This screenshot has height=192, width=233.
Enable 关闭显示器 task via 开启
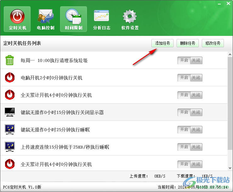coord(184,112)
